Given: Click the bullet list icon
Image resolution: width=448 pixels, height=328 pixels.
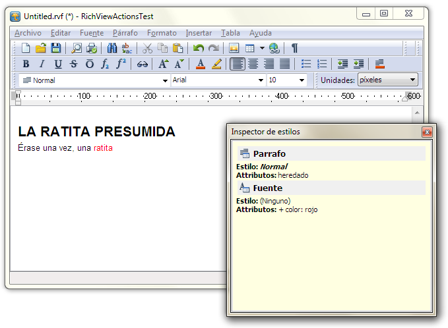Looking at the screenshot, I should 306,64.
